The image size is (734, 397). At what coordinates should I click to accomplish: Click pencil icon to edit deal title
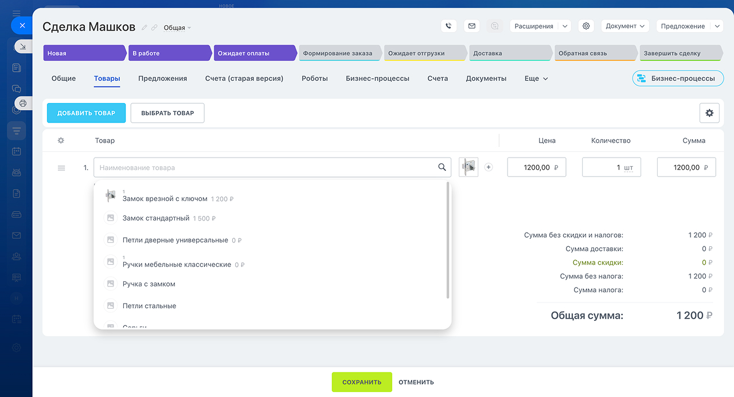coord(145,27)
